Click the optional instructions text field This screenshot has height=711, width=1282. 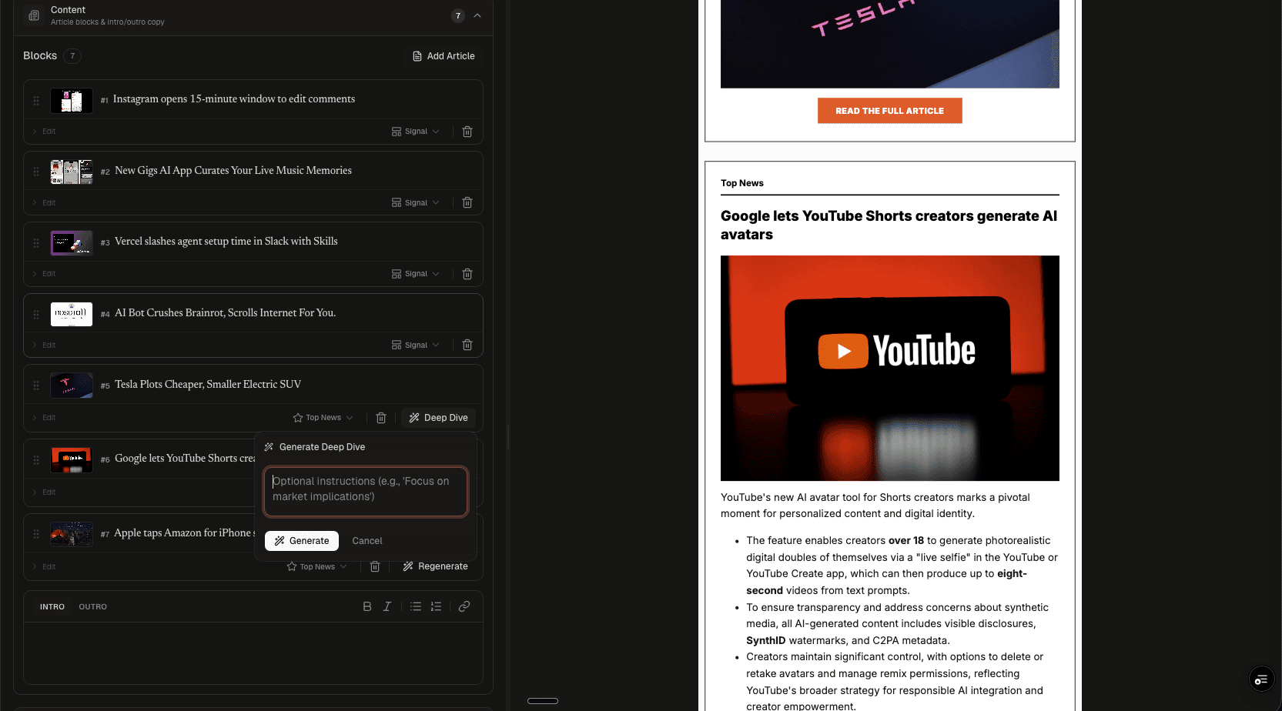pyautogui.click(x=365, y=491)
